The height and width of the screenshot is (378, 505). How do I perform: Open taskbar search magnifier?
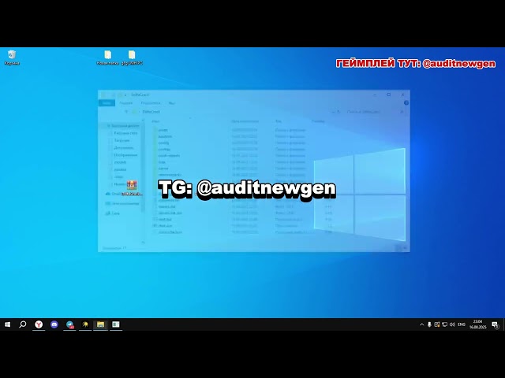pos(23,324)
